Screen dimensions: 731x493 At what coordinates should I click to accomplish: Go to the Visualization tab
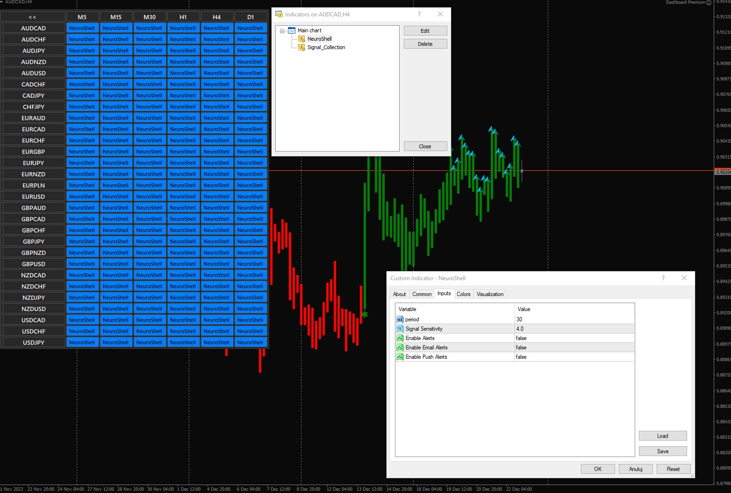coord(490,294)
